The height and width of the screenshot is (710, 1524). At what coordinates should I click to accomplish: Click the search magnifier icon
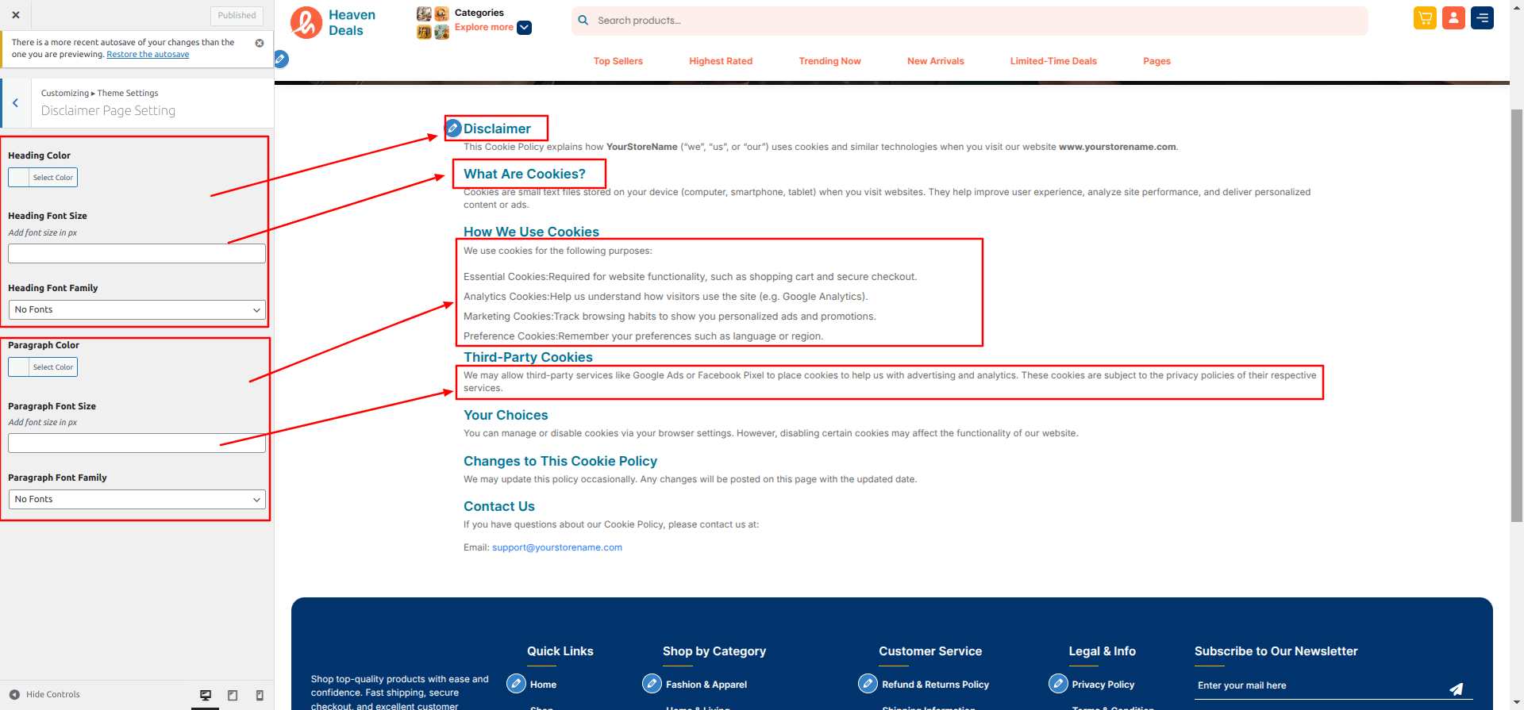coord(583,21)
